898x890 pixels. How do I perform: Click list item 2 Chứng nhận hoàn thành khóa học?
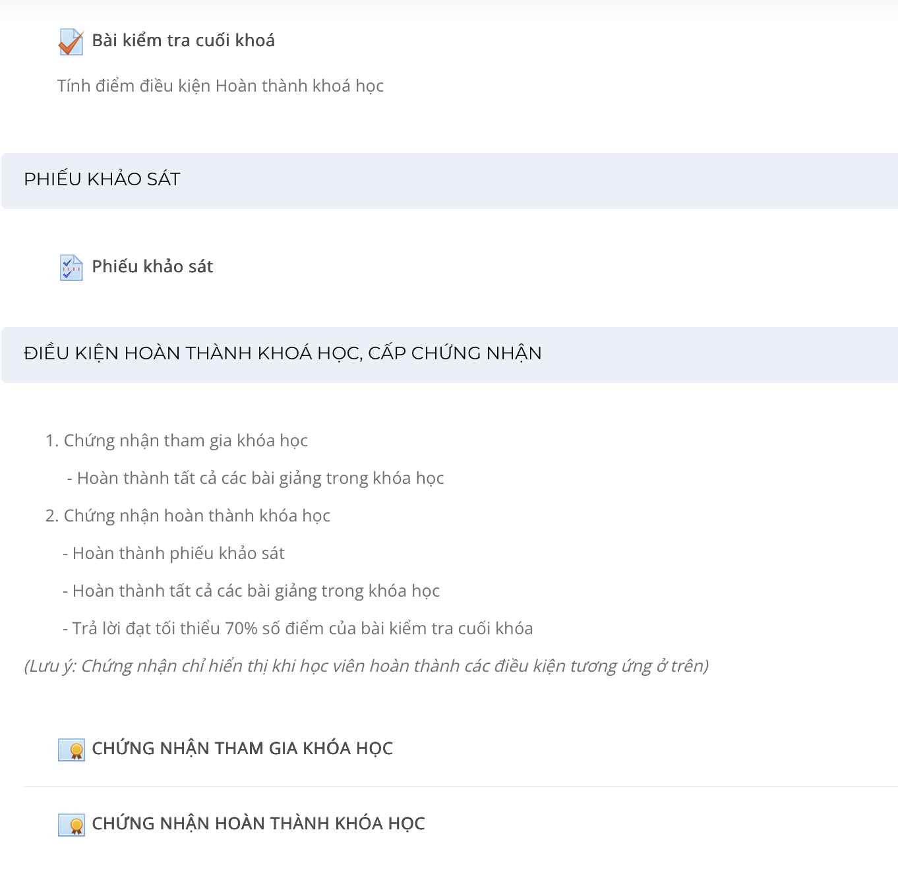coord(188,516)
